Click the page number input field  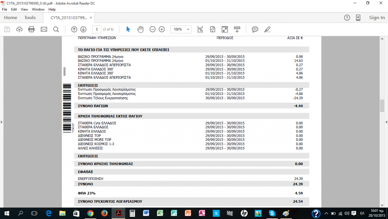(x=96, y=29)
